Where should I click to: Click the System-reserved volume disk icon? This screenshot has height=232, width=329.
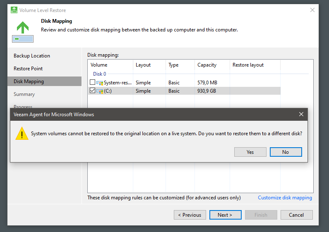100,83
